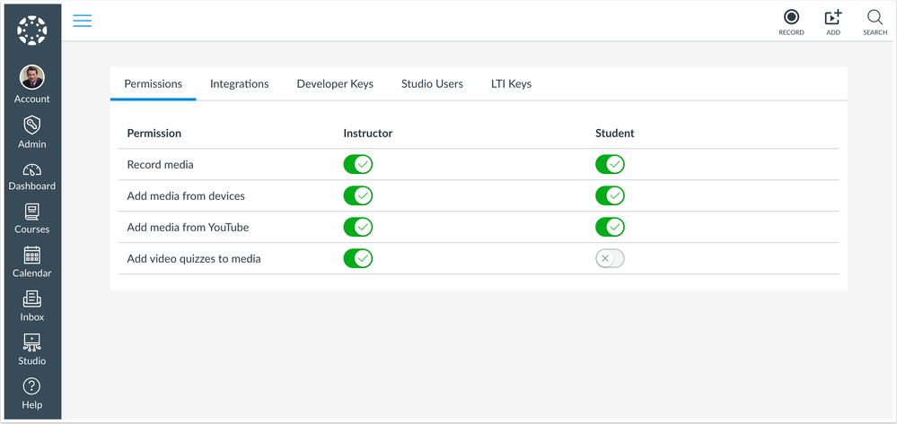
Task: Click the 'Record media' permission text
Action: [160, 165]
